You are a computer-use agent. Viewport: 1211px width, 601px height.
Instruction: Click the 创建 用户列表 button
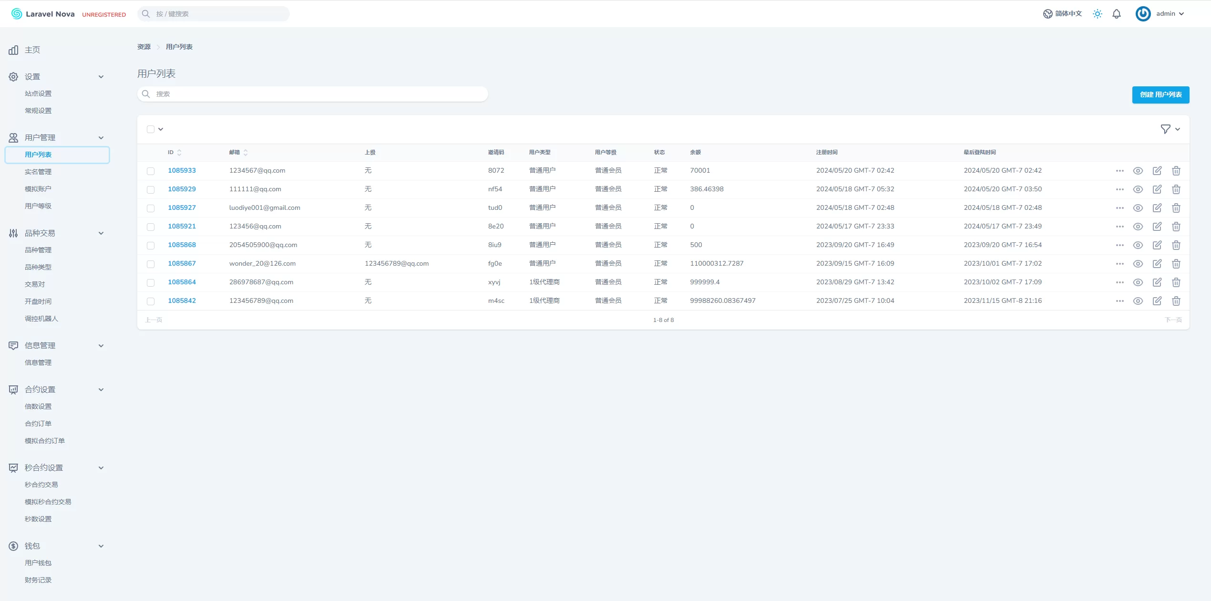1160,94
